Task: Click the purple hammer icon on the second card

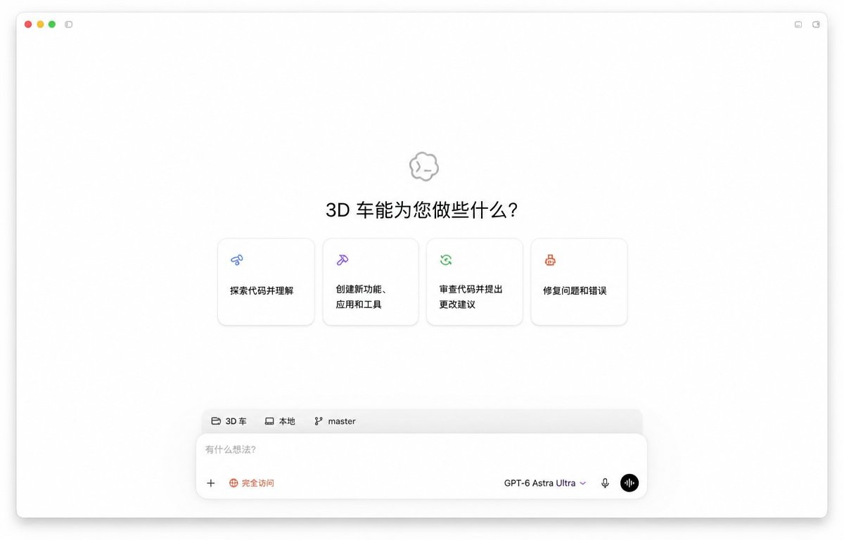Action: pyautogui.click(x=343, y=260)
